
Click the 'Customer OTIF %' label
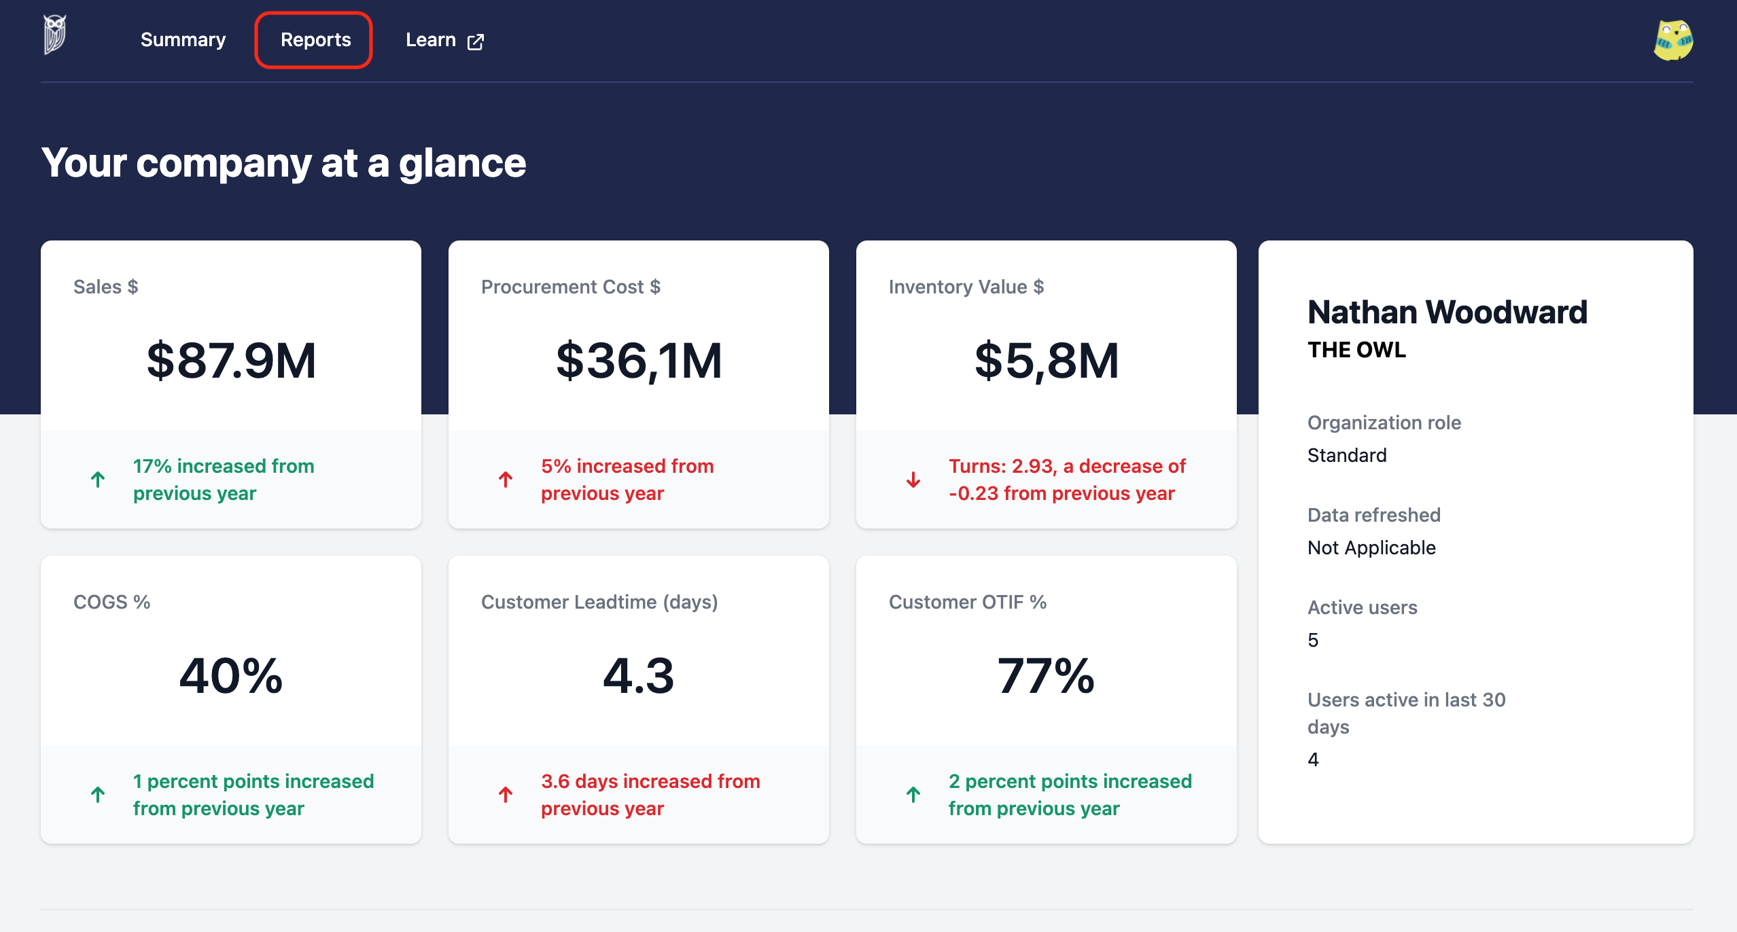(968, 602)
